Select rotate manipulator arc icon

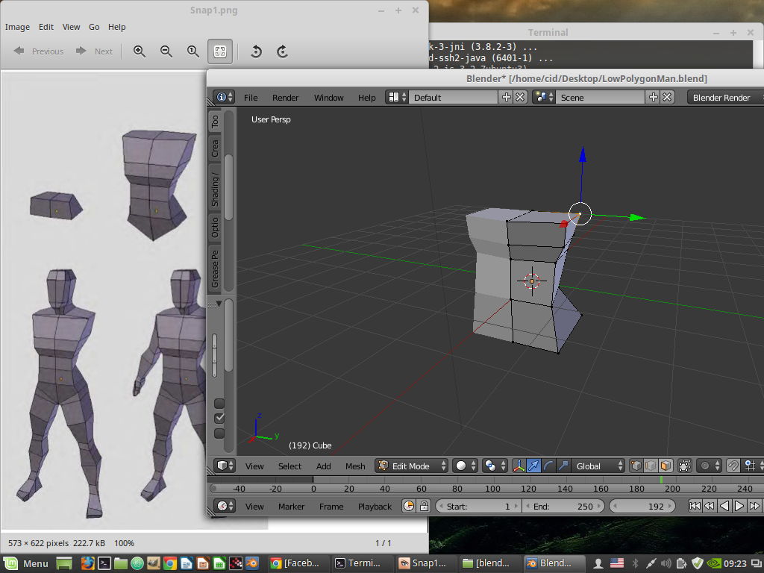(x=548, y=466)
